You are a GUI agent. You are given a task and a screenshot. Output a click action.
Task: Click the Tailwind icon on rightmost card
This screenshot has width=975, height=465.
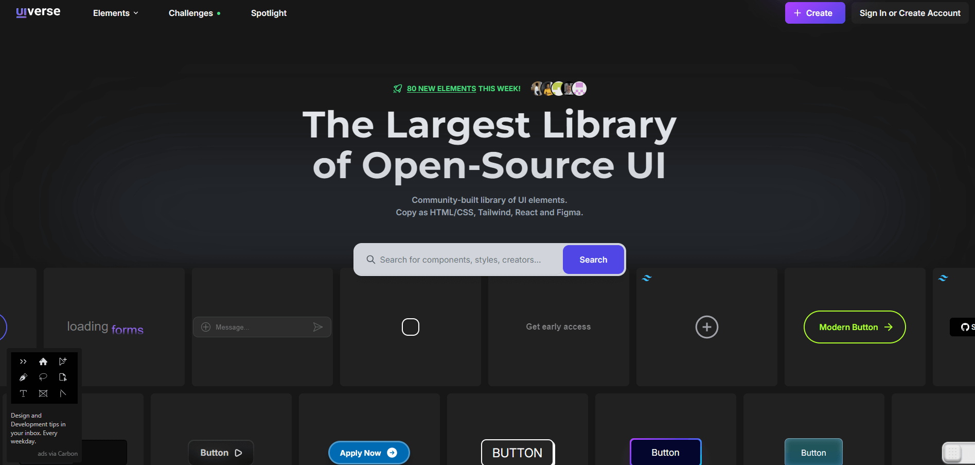click(943, 278)
